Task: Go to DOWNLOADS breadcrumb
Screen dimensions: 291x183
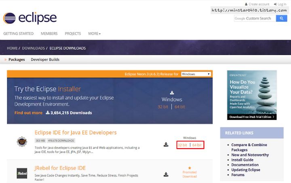Action: [x=34, y=48]
